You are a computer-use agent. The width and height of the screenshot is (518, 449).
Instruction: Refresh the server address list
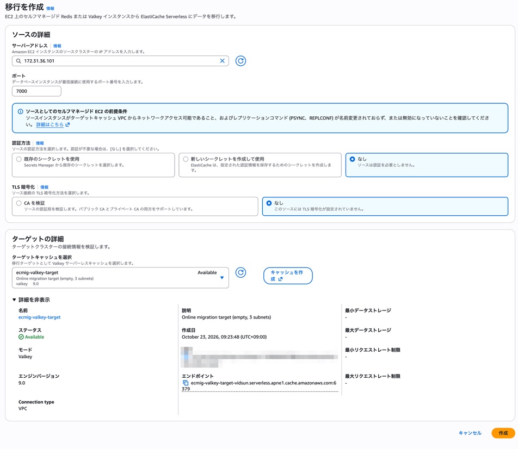pyautogui.click(x=240, y=61)
